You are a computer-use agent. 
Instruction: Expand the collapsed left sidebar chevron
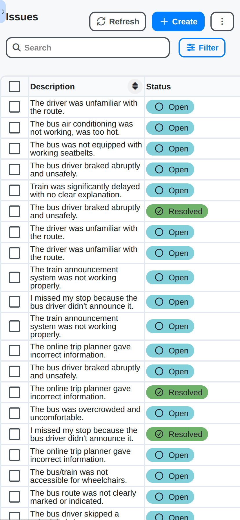[3, 12]
